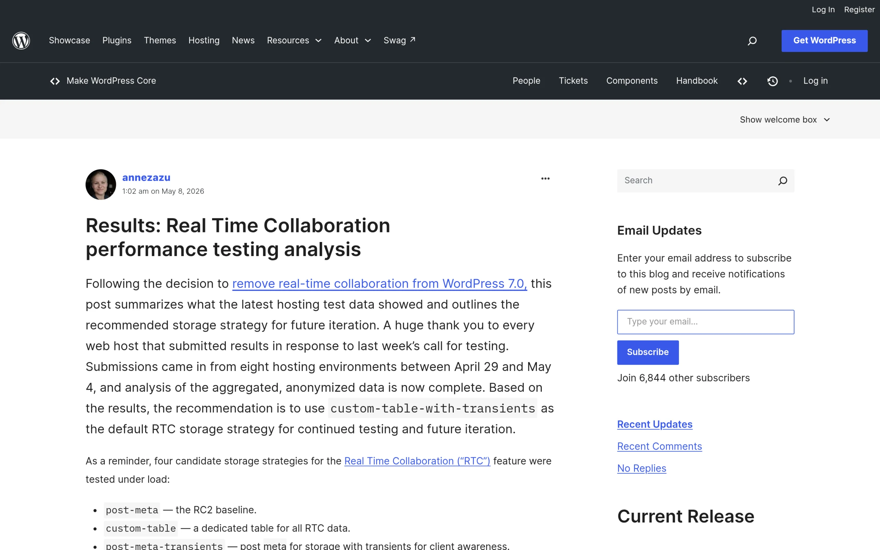Click the Subscribe button
Image resolution: width=880 pixels, height=550 pixels.
click(x=648, y=352)
